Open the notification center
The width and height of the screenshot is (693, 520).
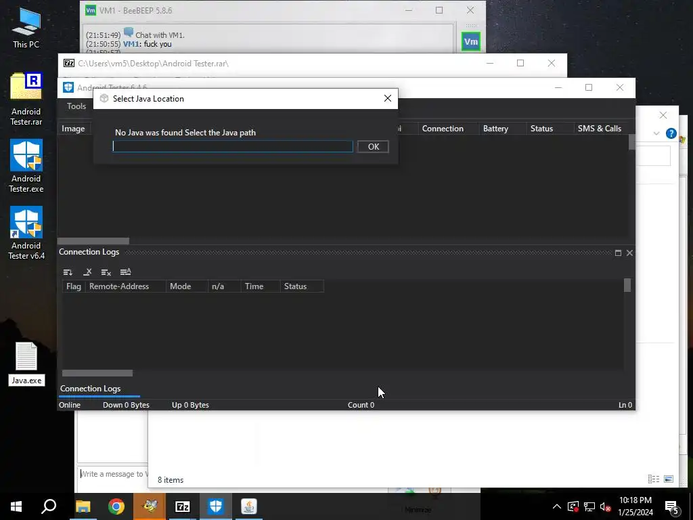pos(672,506)
